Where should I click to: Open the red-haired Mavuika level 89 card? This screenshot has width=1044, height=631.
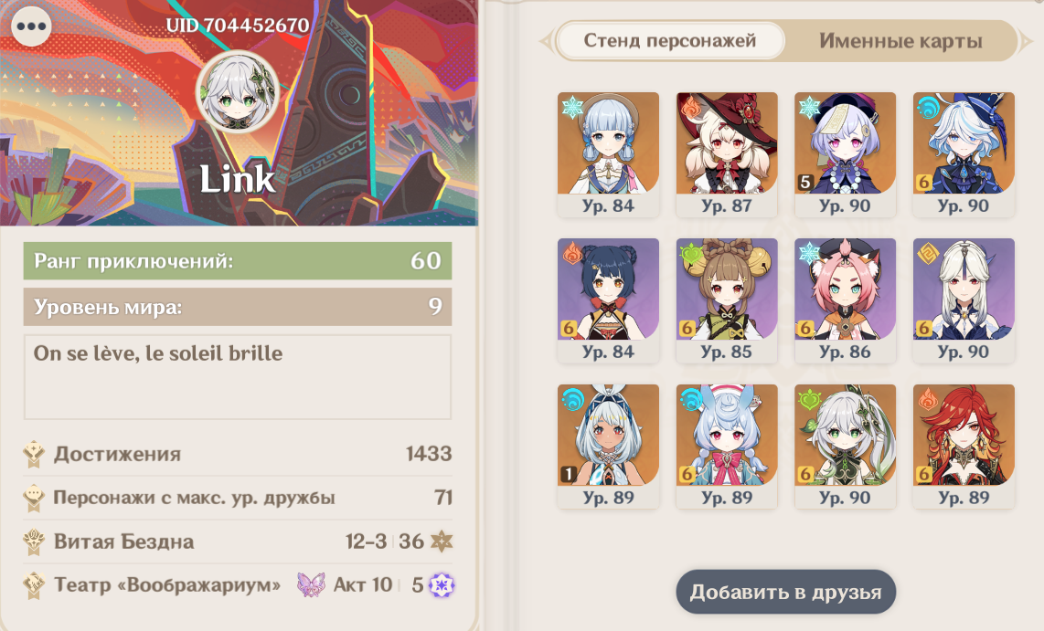(964, 447)
